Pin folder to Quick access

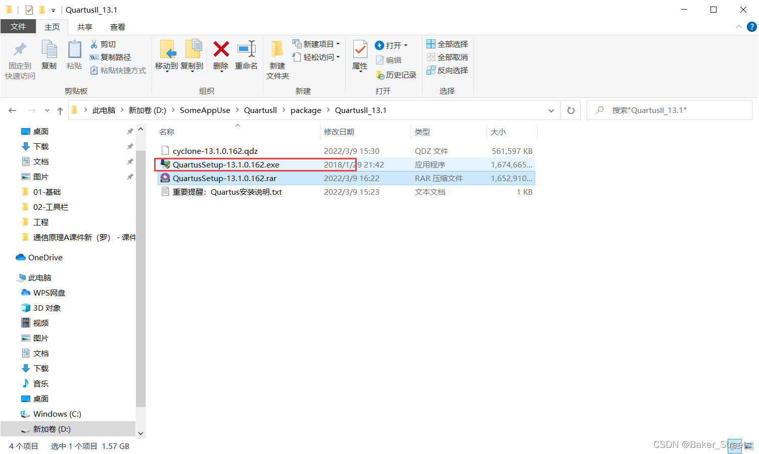point(20,60)
